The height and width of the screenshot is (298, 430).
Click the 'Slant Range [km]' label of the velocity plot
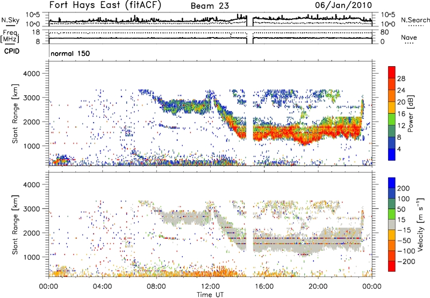(15, 224)
